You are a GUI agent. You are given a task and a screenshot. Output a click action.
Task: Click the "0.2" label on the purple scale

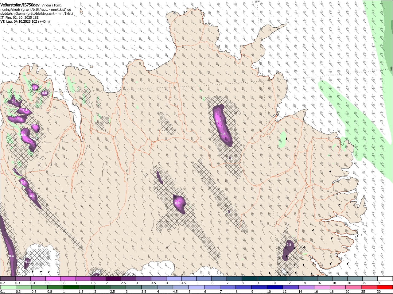tap(3, 283)
